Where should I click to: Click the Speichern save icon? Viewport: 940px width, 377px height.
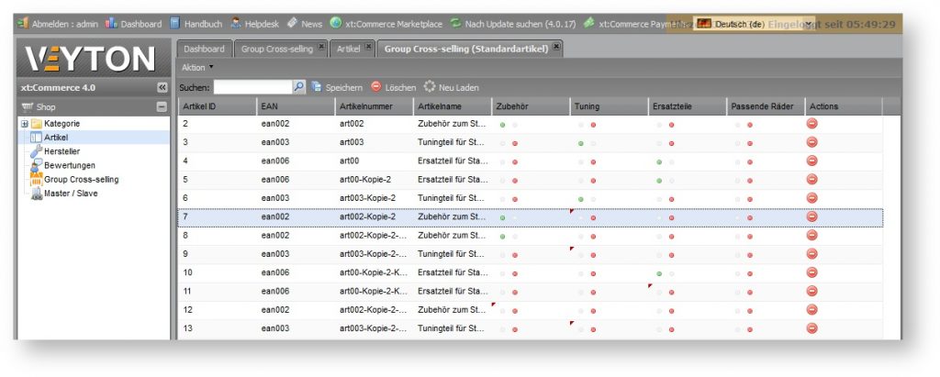point(316,87)
